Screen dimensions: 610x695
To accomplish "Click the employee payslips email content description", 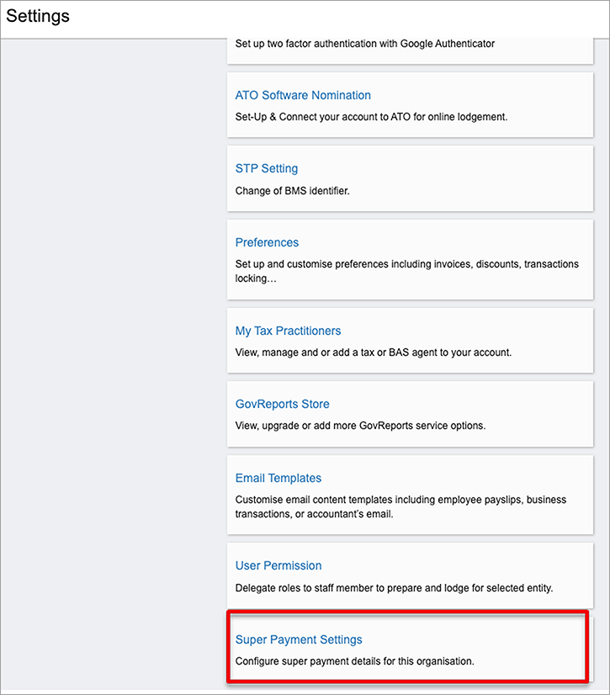I will pos(400,507).
